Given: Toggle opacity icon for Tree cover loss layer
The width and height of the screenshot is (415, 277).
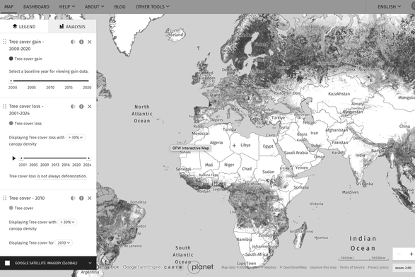Looking at the screenshot, I should [73, 107].
